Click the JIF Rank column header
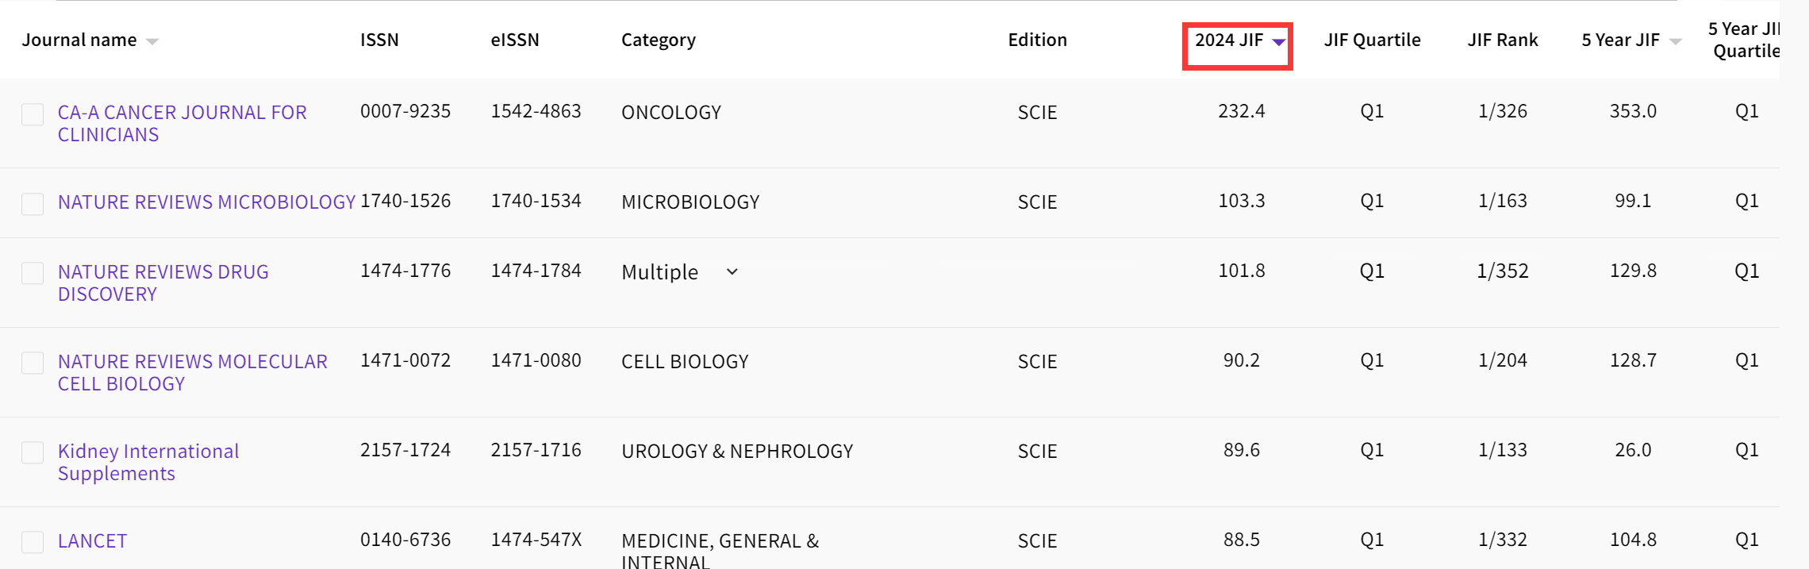 [1502, 40]
